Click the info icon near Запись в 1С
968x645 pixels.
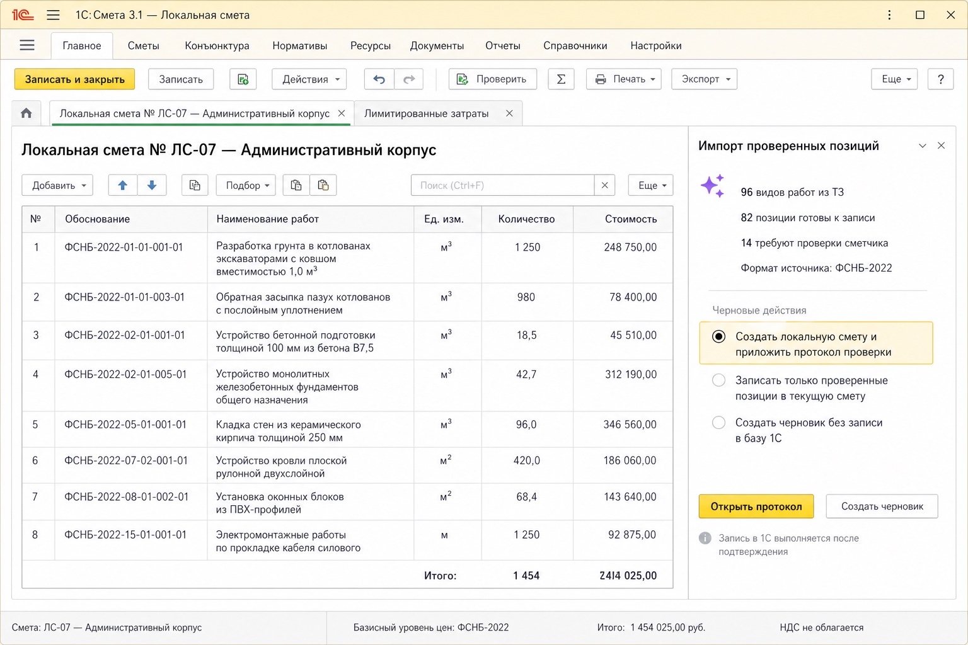tap(705, 538)
